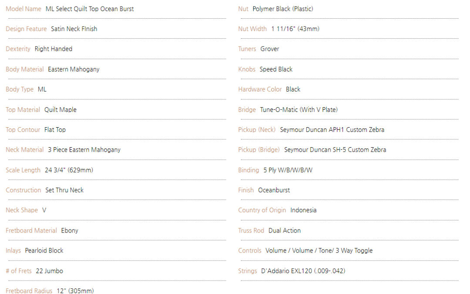Click the "Bridge" label above Pickup (Neck)
470x294 pixels.
(247, 110)
